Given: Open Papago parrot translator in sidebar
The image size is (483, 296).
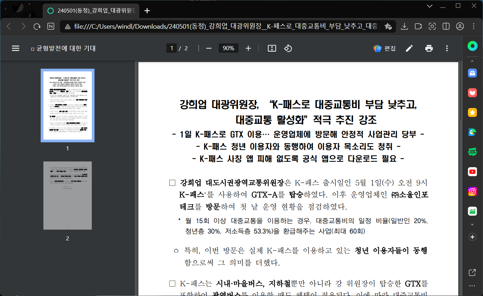Looking at the screenshot, I should pyautogui.click(x=473, y=132).
